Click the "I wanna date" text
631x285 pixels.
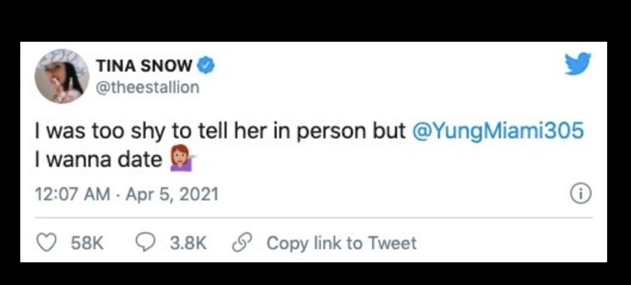(x=99, y=160)
